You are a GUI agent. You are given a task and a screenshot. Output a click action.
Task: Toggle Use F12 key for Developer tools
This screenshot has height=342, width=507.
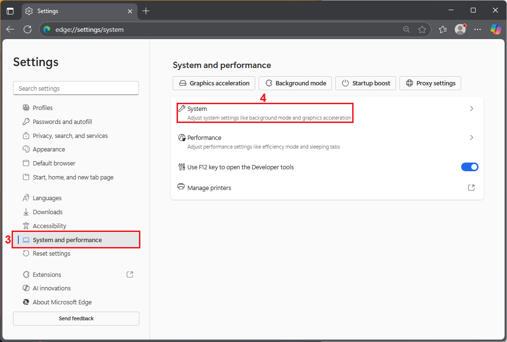click(469, 167)
